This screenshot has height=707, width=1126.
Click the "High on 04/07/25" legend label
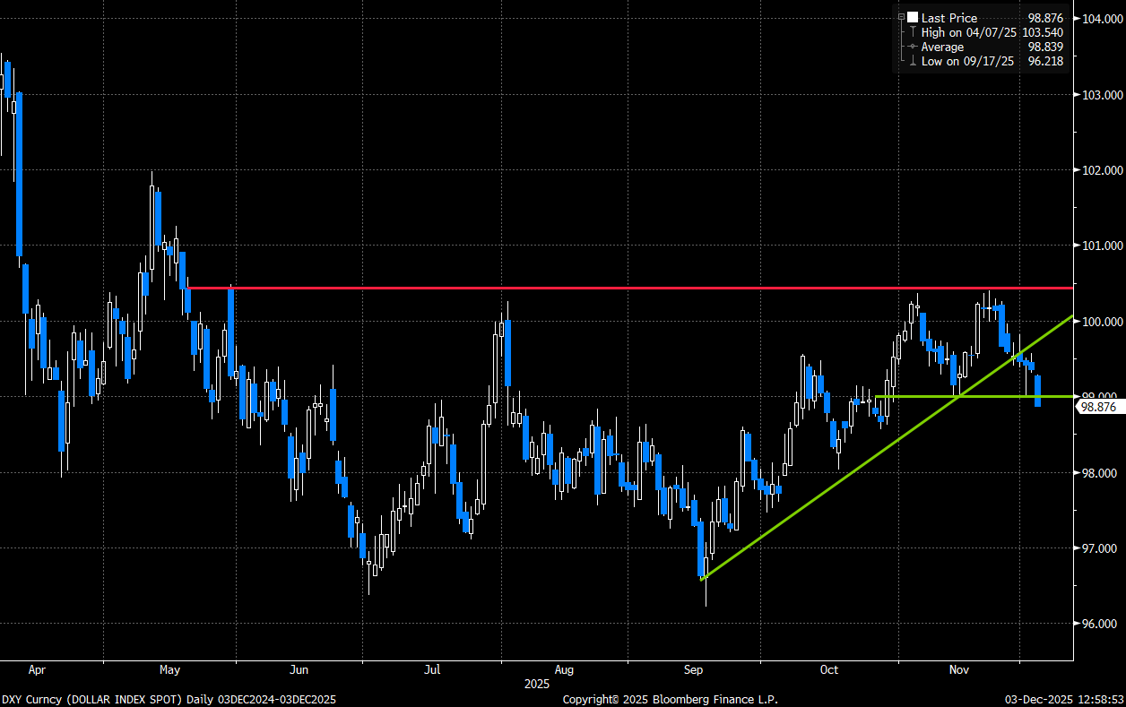[x=969, y=32]
